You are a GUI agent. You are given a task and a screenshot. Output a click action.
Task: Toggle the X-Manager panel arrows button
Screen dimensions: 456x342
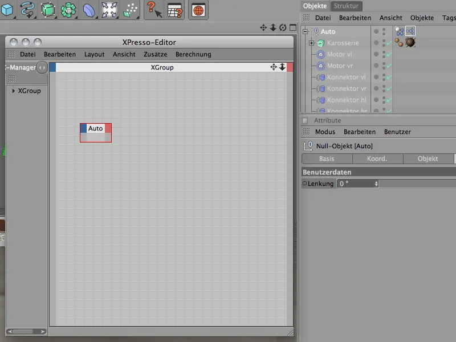point(42,67)
